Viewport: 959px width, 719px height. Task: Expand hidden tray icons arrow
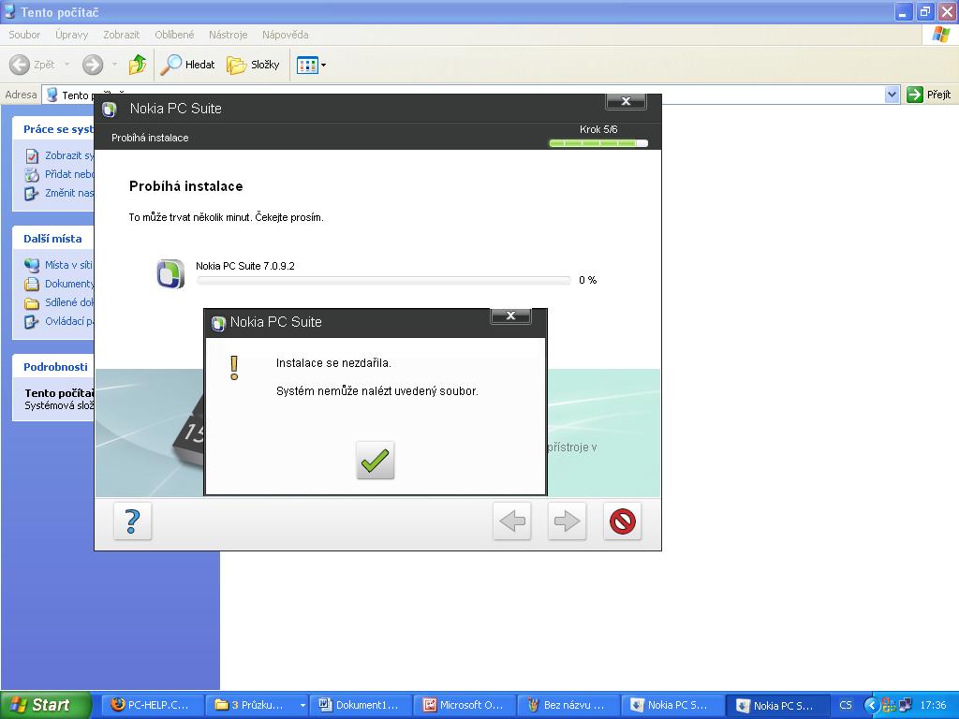coord(871,705)
